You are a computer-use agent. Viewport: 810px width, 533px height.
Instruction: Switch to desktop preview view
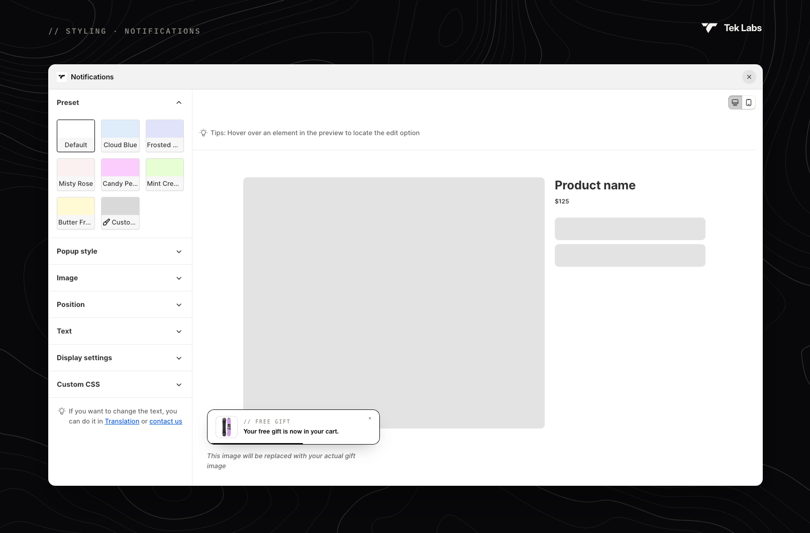click(735, 102)
